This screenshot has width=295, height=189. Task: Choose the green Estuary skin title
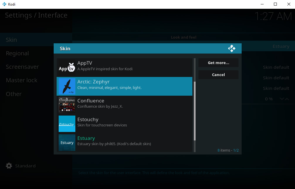(86, 138)
